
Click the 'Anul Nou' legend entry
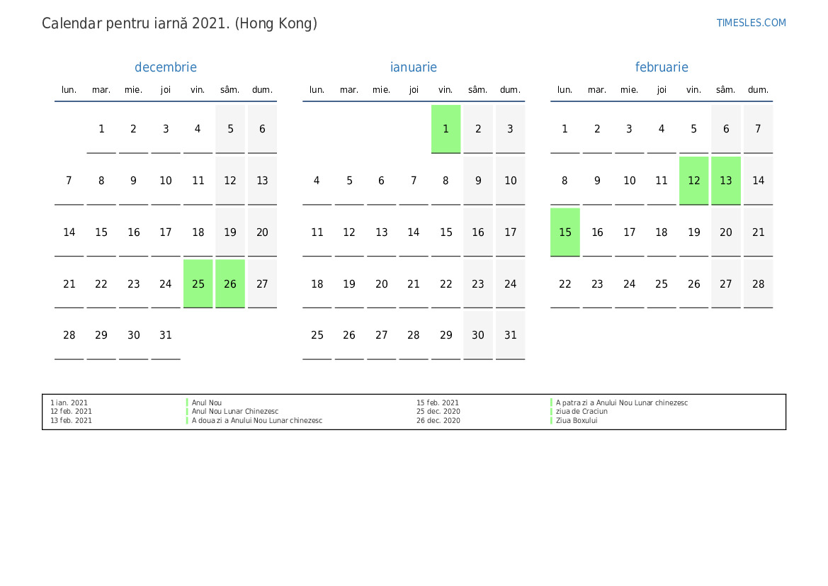click(x=207, y=402)
